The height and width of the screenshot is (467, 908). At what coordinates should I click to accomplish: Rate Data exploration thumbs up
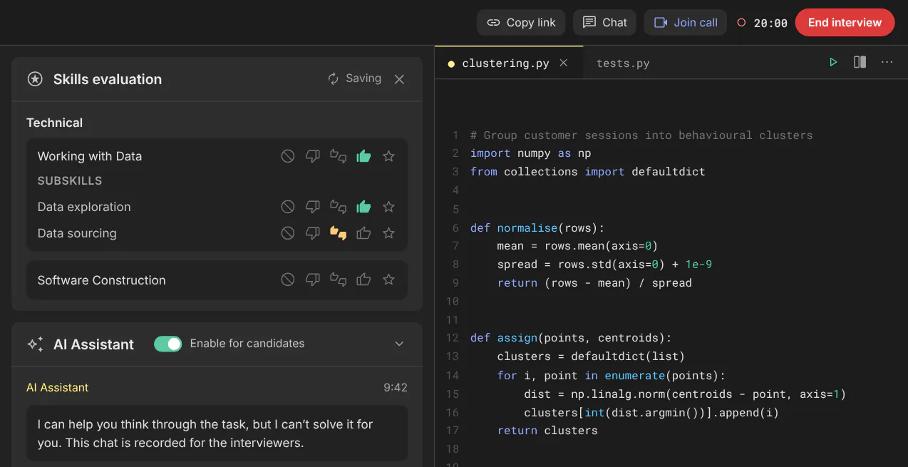[x=363, y=207]
